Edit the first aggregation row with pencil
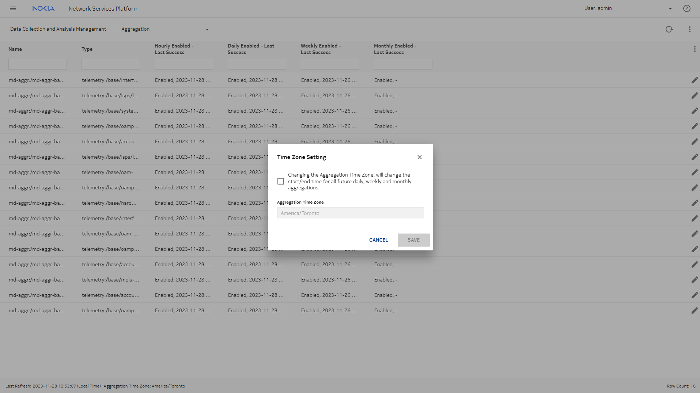 click(x=695, y=80)
